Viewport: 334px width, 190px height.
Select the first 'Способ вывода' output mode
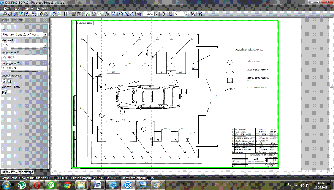(4, 81)
